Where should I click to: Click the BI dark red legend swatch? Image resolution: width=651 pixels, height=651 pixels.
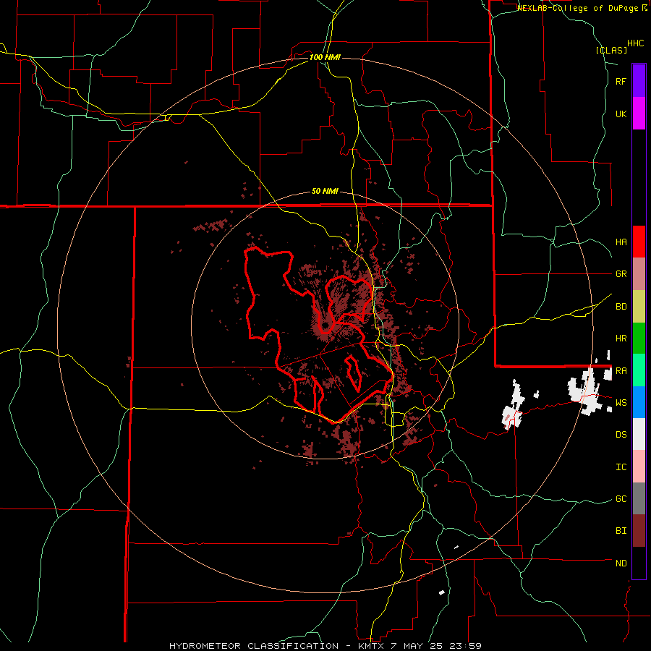(639, 531)
